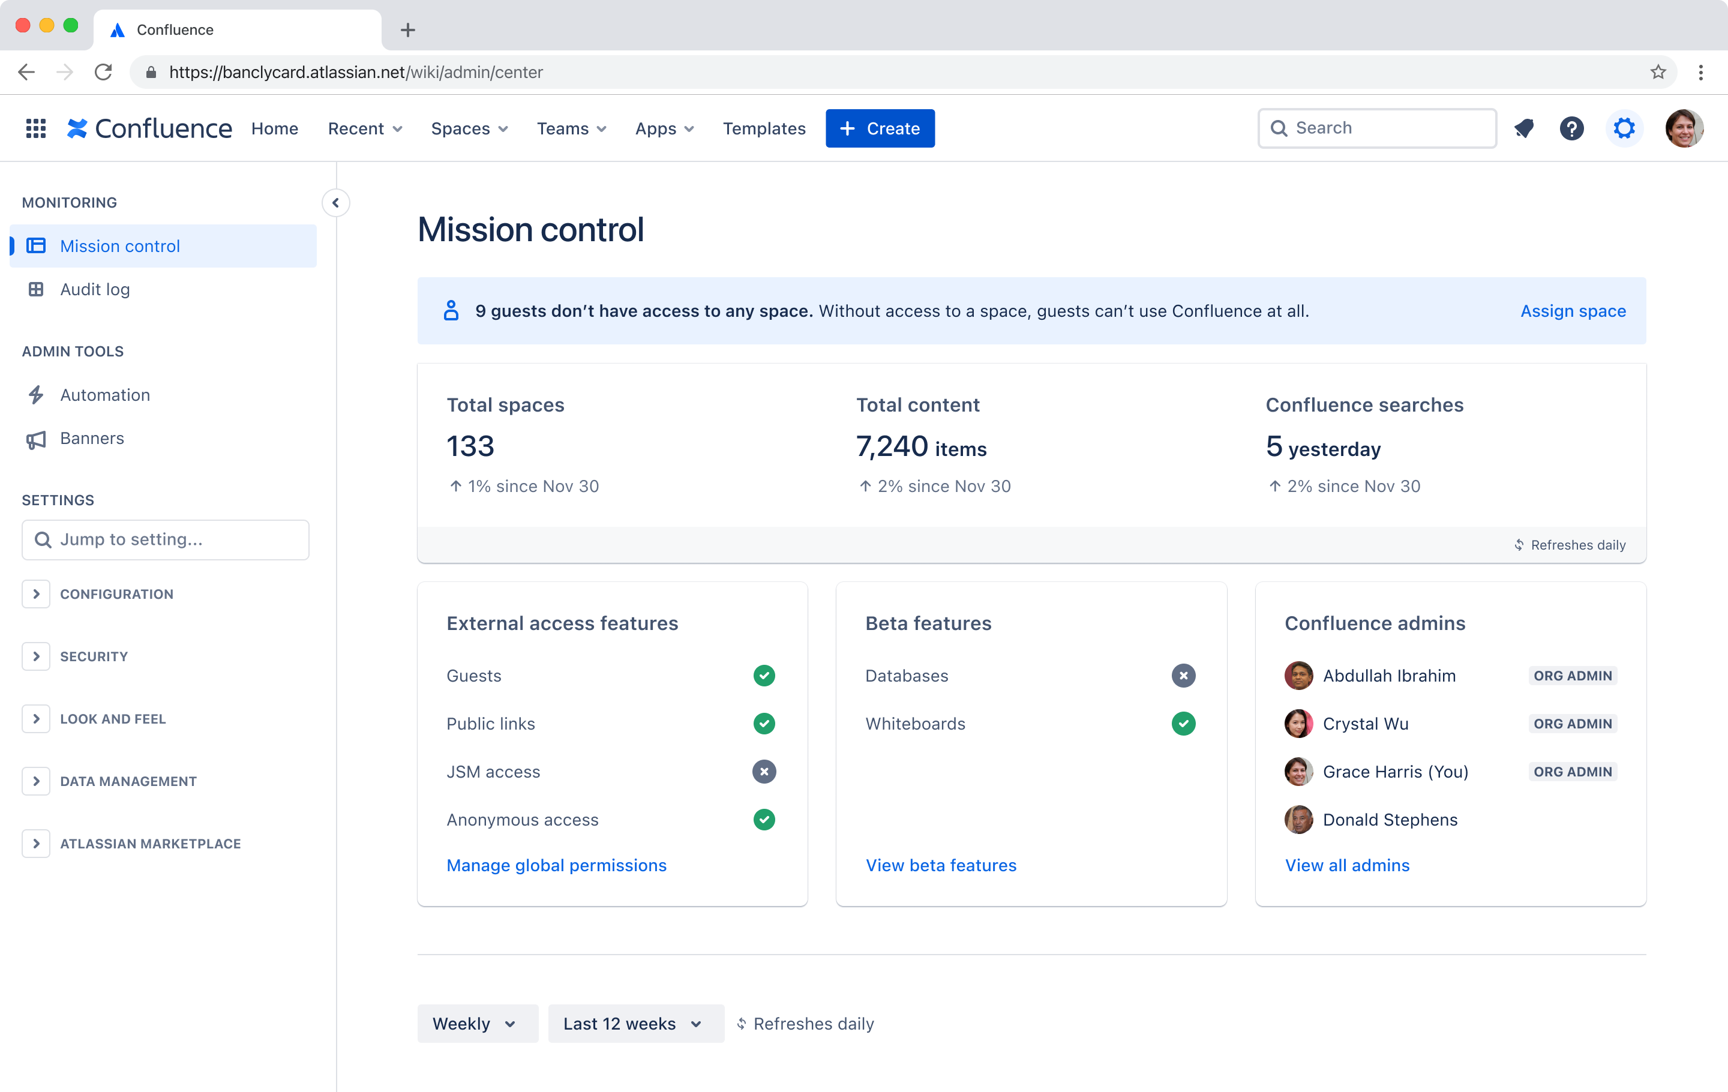Click the top Search field
Viewport: 1728px width, 1092px height.
(x=1377, y=128)
